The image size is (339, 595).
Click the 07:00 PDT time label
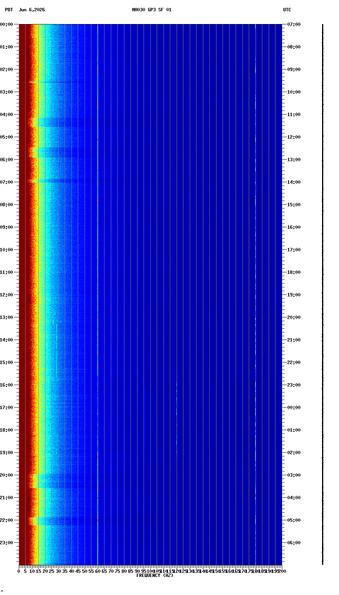(6, 182)
